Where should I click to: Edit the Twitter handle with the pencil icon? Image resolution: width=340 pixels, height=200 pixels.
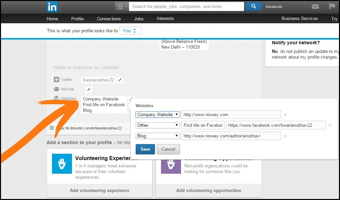(x=120, y=80)
